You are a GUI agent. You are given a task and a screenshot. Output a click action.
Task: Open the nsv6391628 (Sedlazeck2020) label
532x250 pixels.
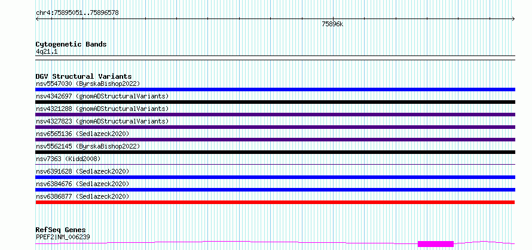82,171
